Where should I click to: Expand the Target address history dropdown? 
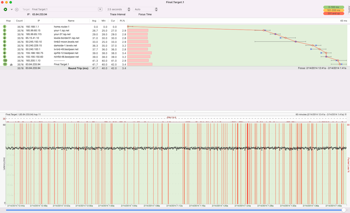[x=100, y=9]
